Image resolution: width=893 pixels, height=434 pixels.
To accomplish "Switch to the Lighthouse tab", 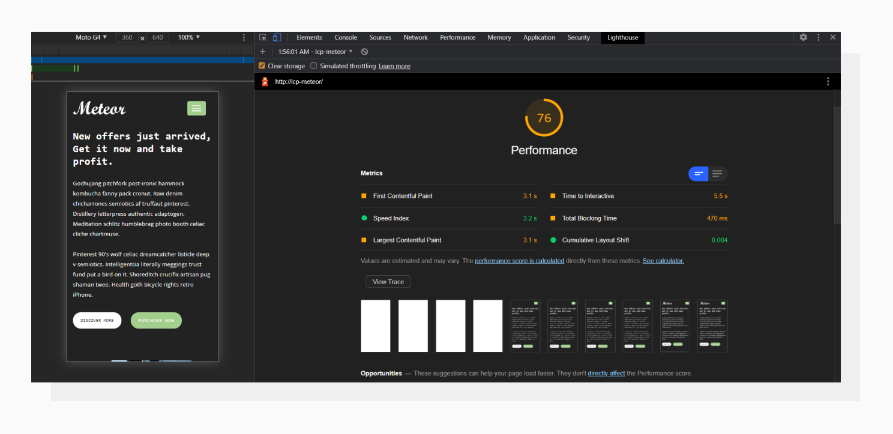I will (x=622, y=38).
